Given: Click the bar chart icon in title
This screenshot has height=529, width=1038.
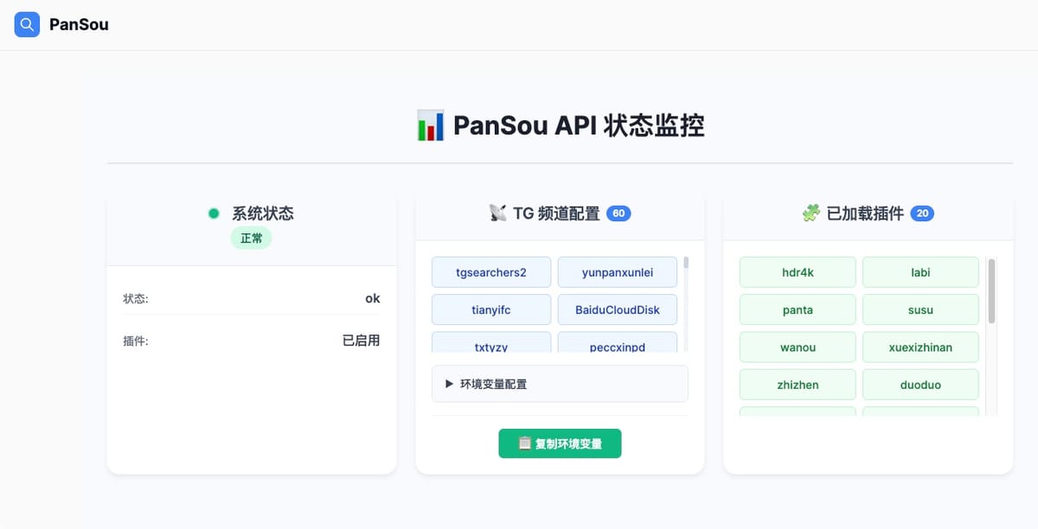Looking at the screenshot, I should [x=430, y=125].
